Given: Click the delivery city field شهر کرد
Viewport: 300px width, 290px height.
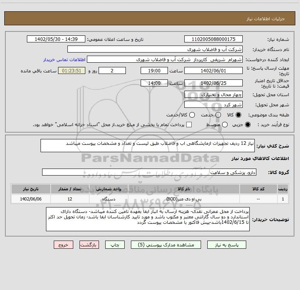Looking at the screenshot, I should point(214,104).
